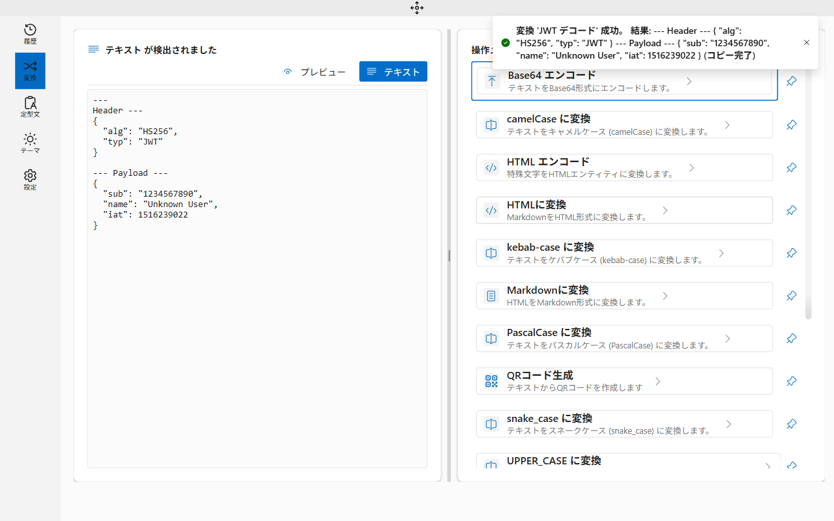Select the 変換 shuffle icon in sidebar

pos(30,70)
